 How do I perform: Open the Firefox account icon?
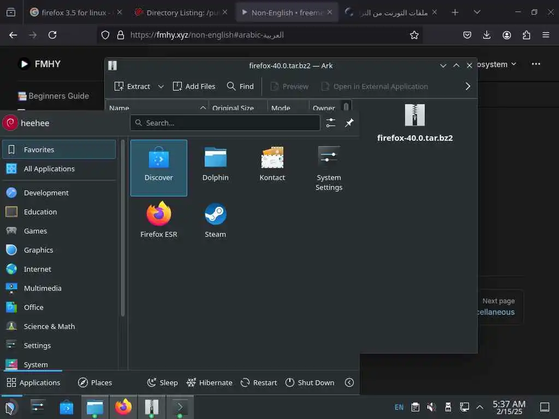(x=507, y=35)
